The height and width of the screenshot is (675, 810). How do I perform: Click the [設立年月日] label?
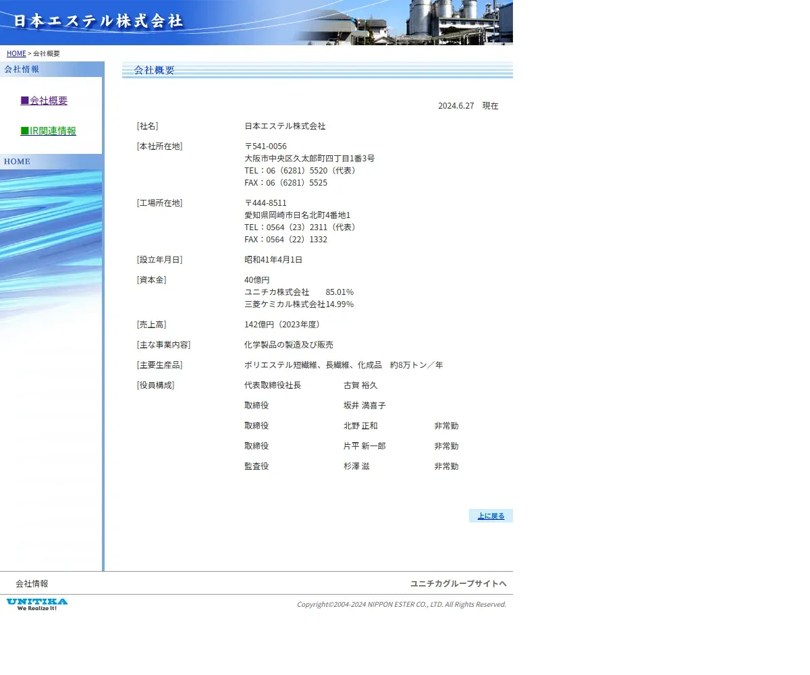(x=159, y=260)
